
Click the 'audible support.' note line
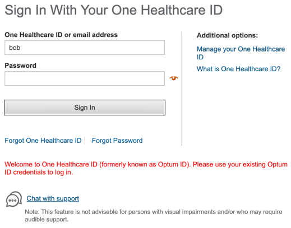(x=47, y=219)
